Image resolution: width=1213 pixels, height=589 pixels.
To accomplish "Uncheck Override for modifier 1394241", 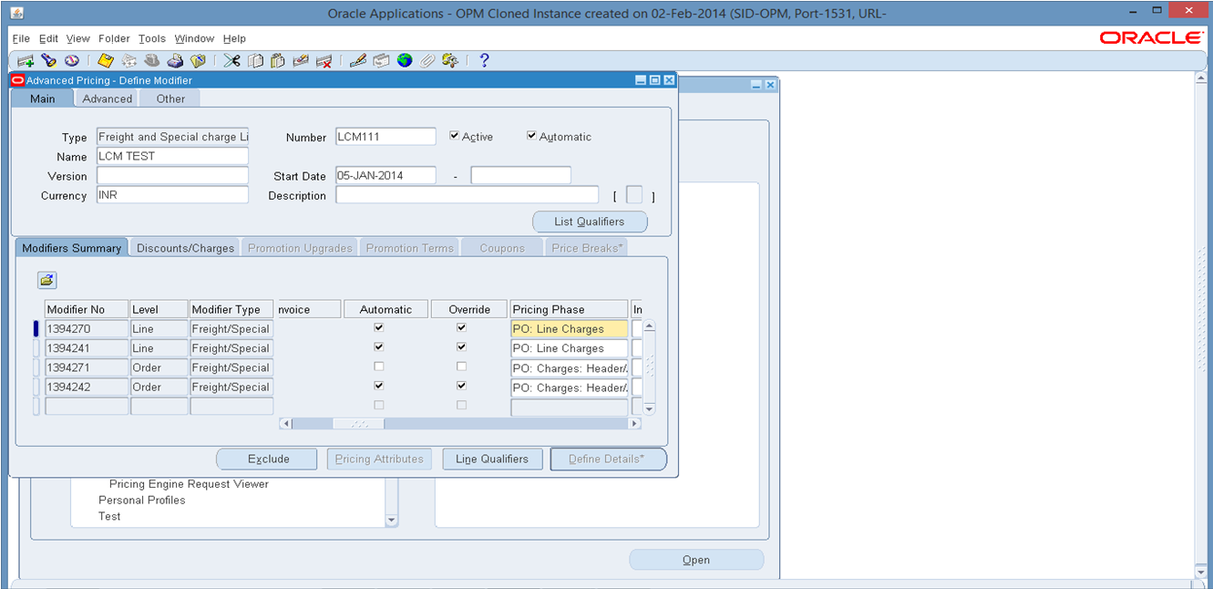I will point(461,347).
